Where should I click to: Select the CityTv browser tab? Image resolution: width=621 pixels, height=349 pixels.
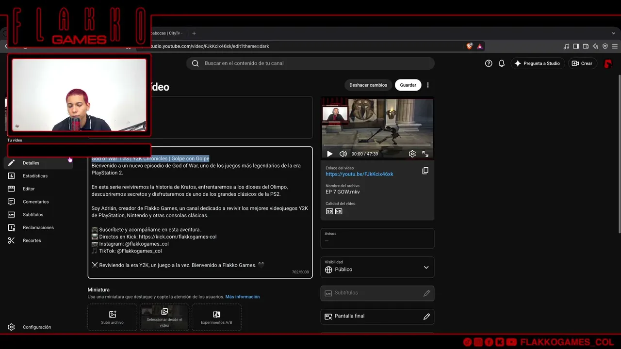[x=167, y=33]
